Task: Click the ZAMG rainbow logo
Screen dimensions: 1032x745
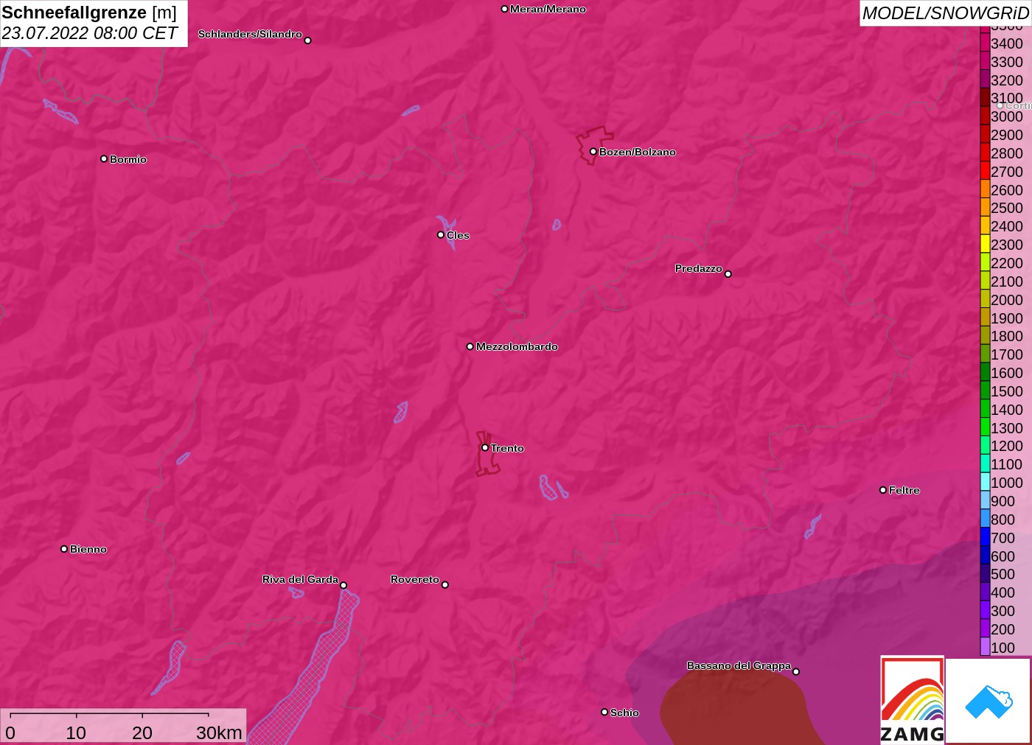Action: (x=912, y=699)
